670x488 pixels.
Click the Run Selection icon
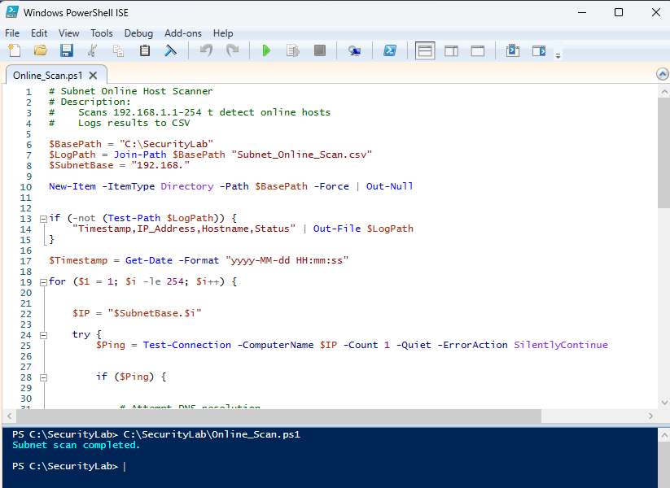click(x=293, y=51)
